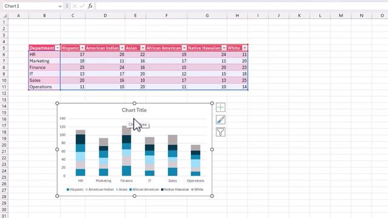Open the Chart Filters funnel button
The width and height of the screenshot is (388, 218).
[220, 132]
